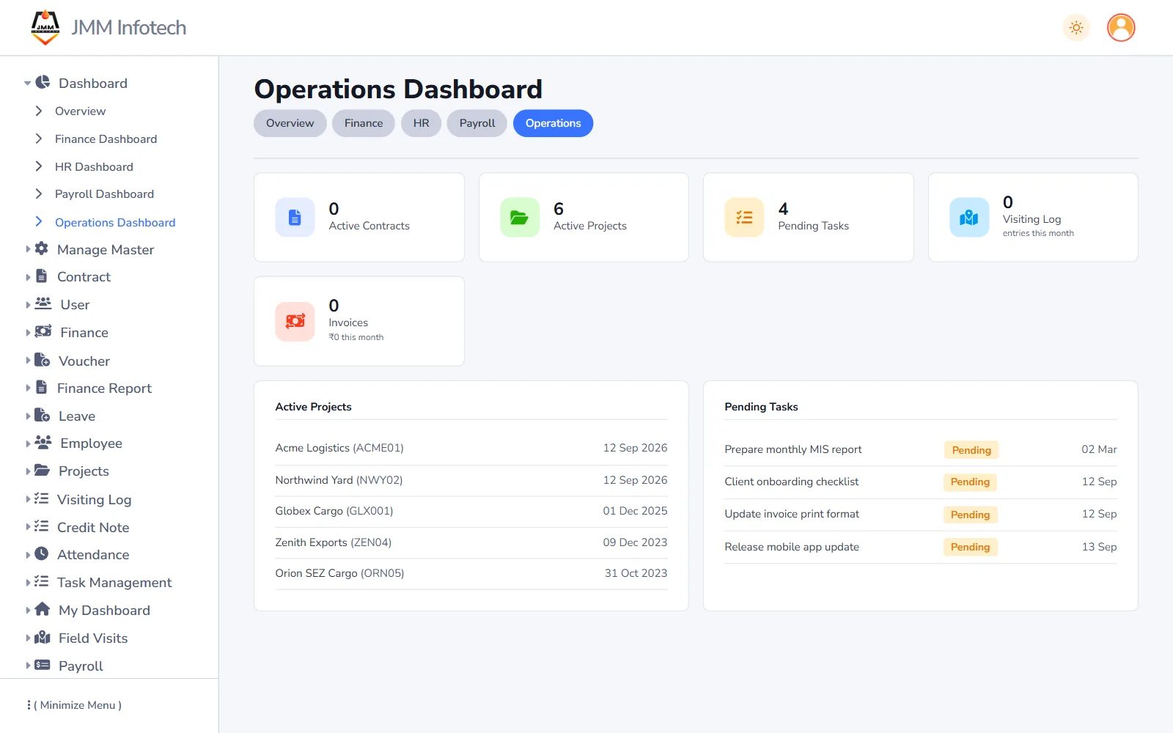Click the Attendance clock icon

(x=42, y=554)
